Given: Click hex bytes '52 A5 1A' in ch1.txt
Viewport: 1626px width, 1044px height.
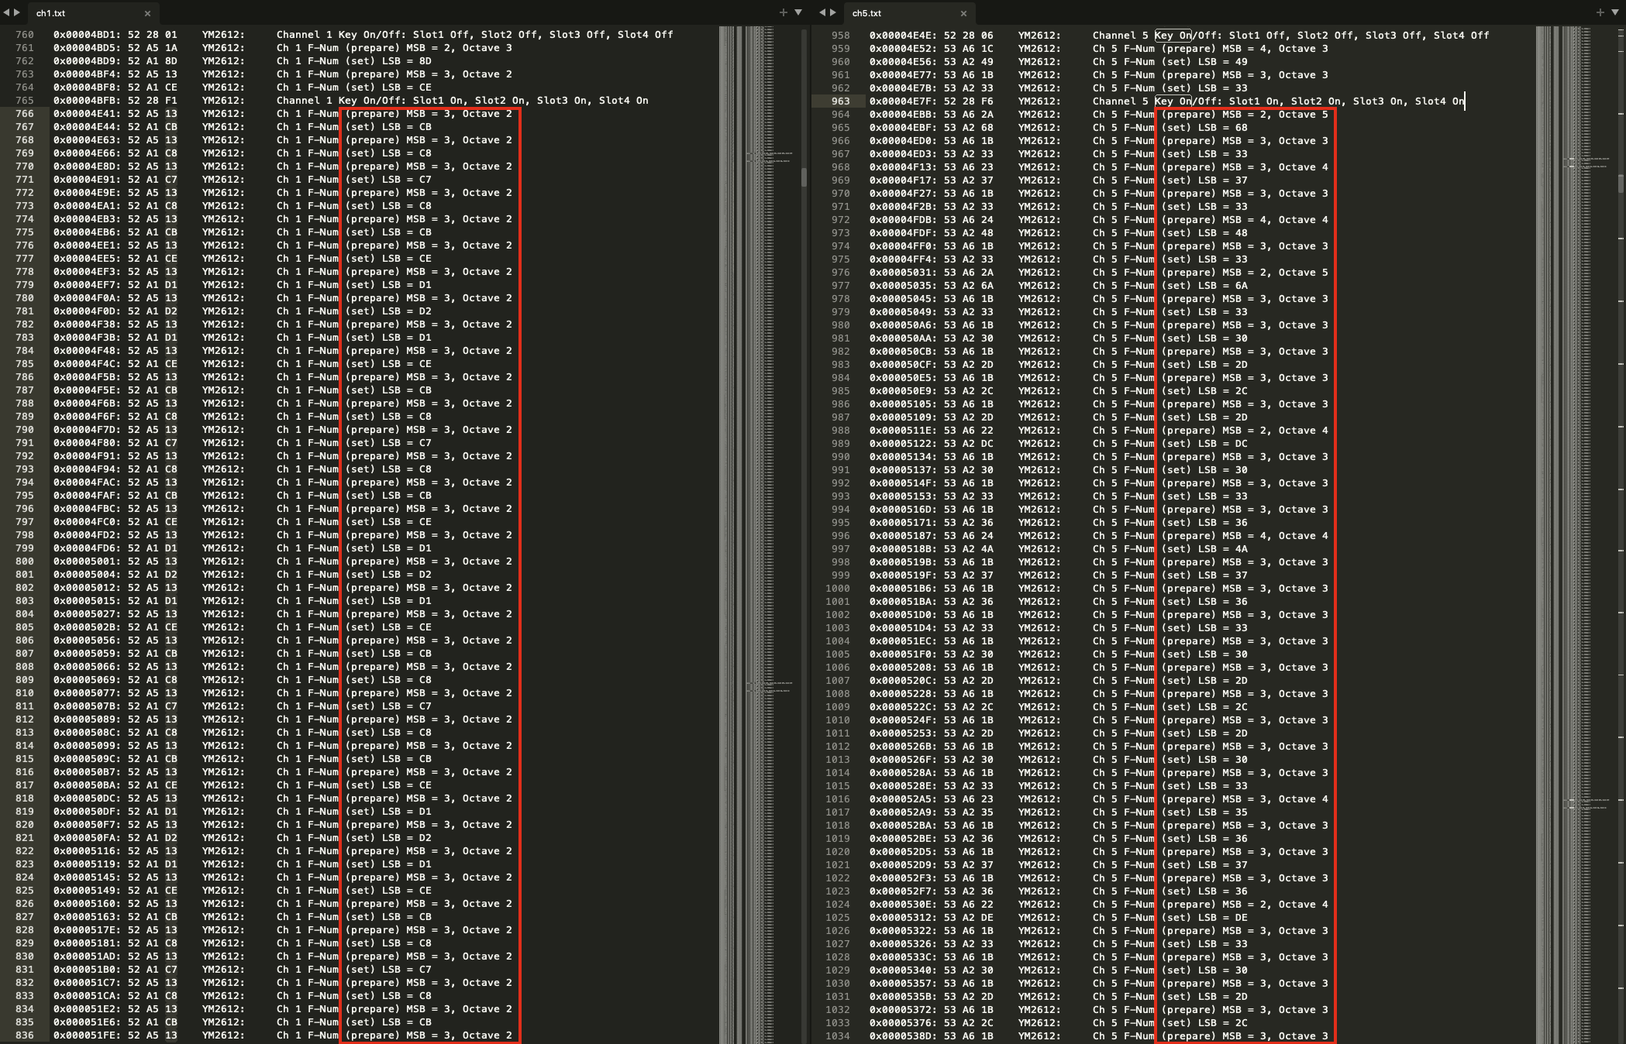Looking at the screenshot, I should pos(153,48).
